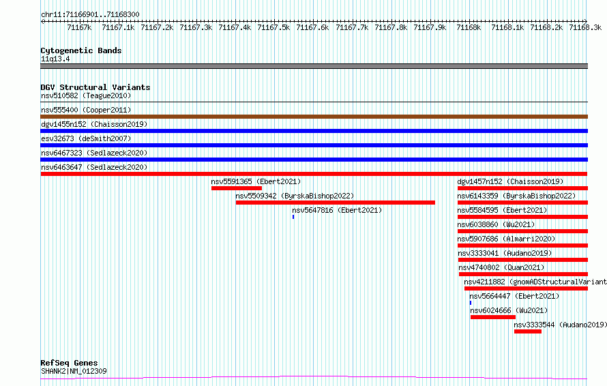This screenshot has height=386, width=607.
Task: Click the RefSeq Genes track title
Action: tap(69, 363)
